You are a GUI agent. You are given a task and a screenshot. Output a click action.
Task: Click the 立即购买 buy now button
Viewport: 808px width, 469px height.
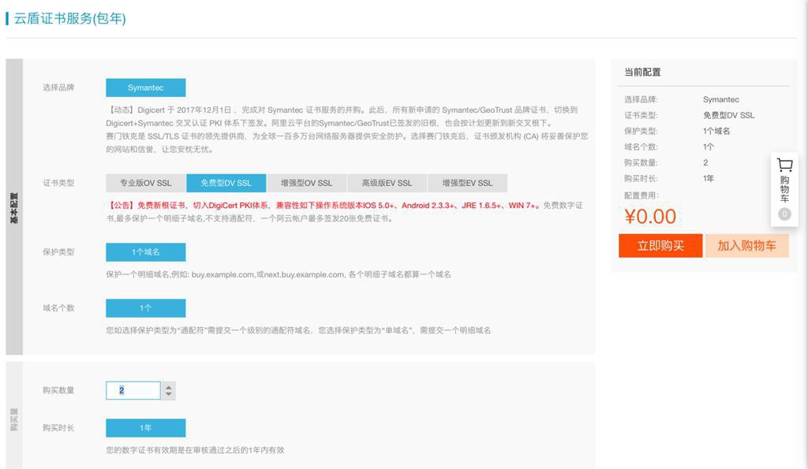coord(660,246)
